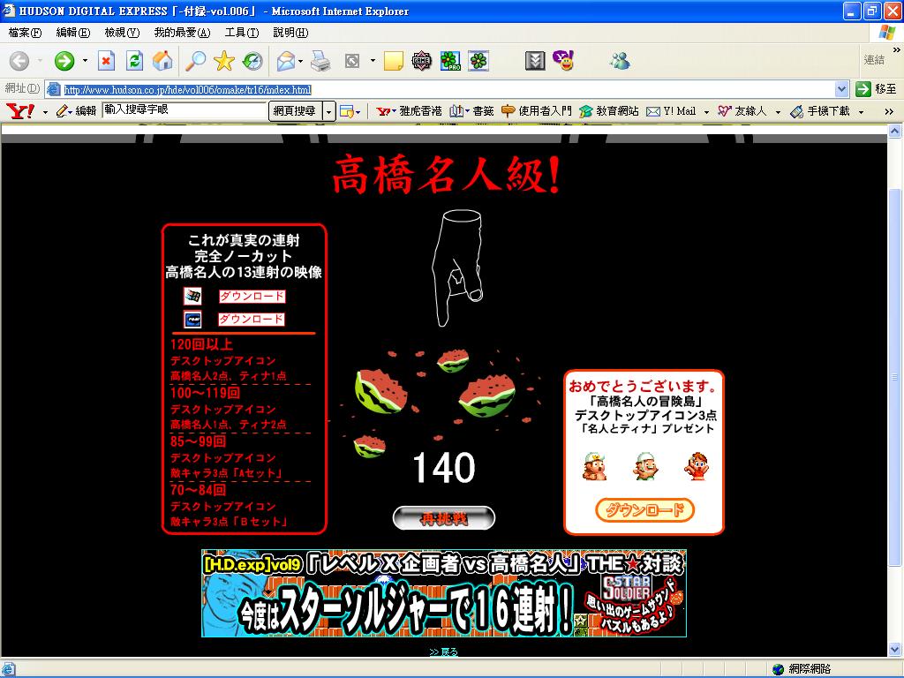Open the 檢視(V) menu
The width and height of the screenshot is (904, 678).
pos(122,33)
